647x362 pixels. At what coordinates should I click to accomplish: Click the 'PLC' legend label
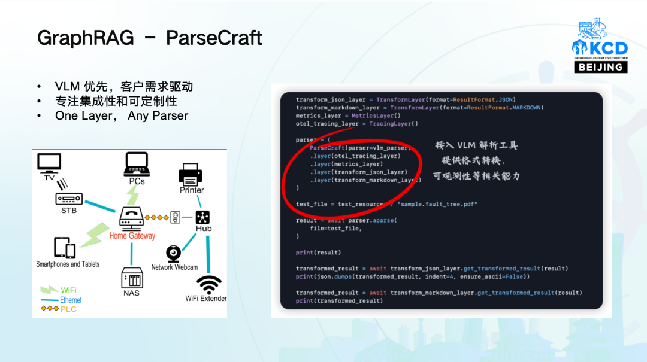68,309
